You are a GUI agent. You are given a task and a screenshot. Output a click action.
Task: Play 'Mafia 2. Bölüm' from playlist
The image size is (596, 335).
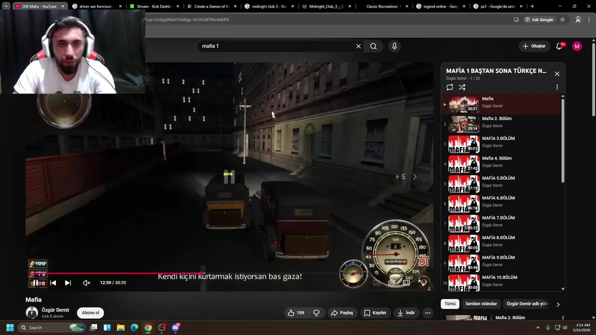tap(502, 124)
